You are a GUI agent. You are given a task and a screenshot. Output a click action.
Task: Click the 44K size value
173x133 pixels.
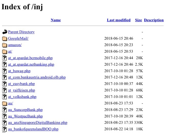[x=140, y=84]
